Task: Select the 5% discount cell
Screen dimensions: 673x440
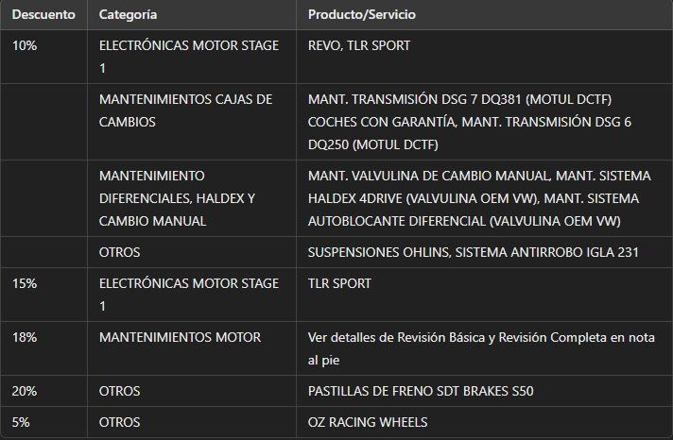Action: (x=43, y=422)
